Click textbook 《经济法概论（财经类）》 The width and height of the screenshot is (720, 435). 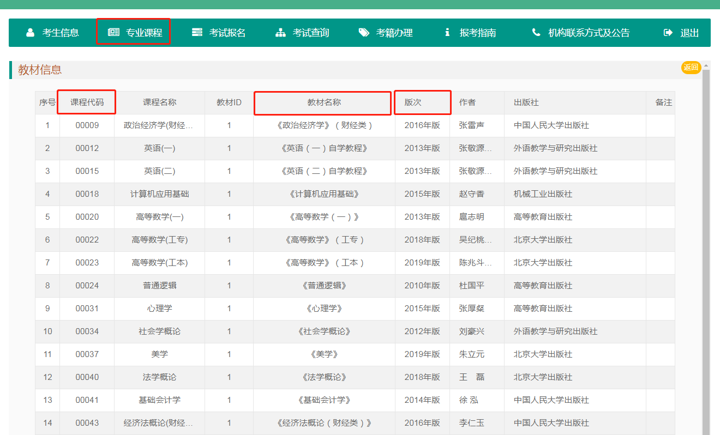point(324,423)
